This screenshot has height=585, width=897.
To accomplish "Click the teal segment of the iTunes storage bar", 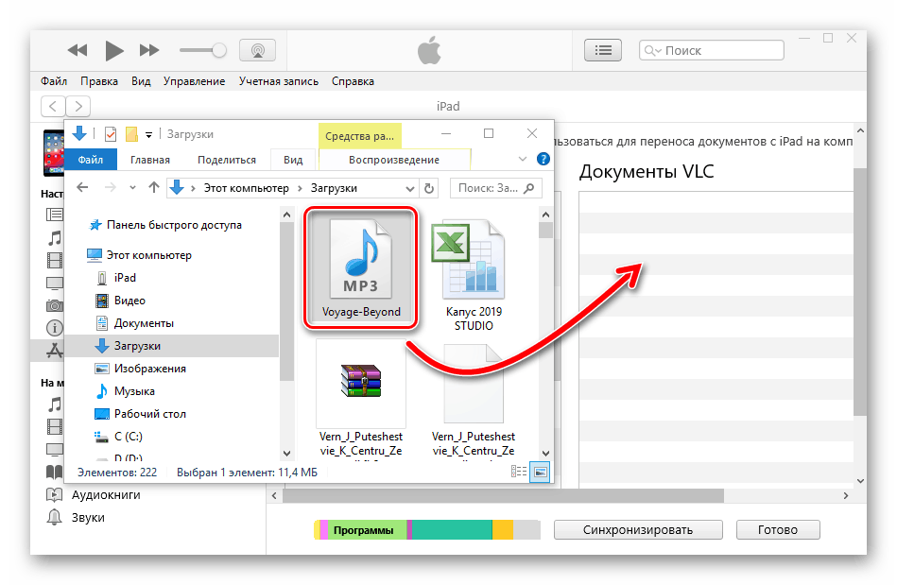I will pyautogui.click(x=452, y=530).
